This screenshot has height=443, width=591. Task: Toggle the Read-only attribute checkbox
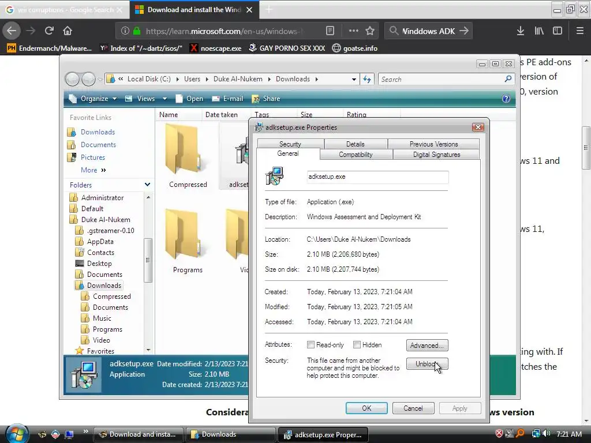[x=311, y=345]
